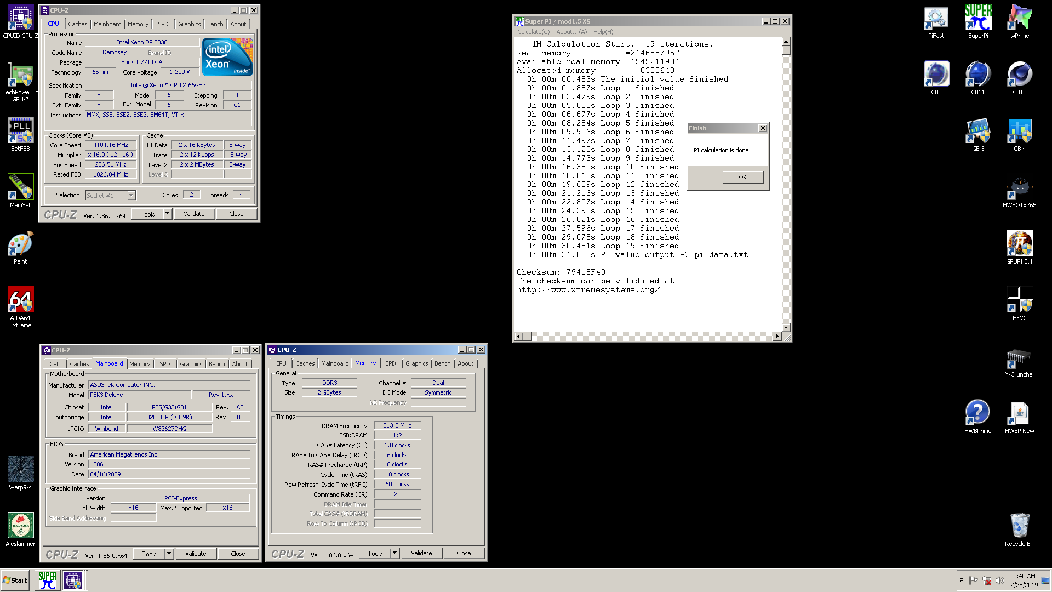Open the SuperPi desktop icon
Screen dimensions: 1052x592
pyautogui.click(x=977, y=22)
